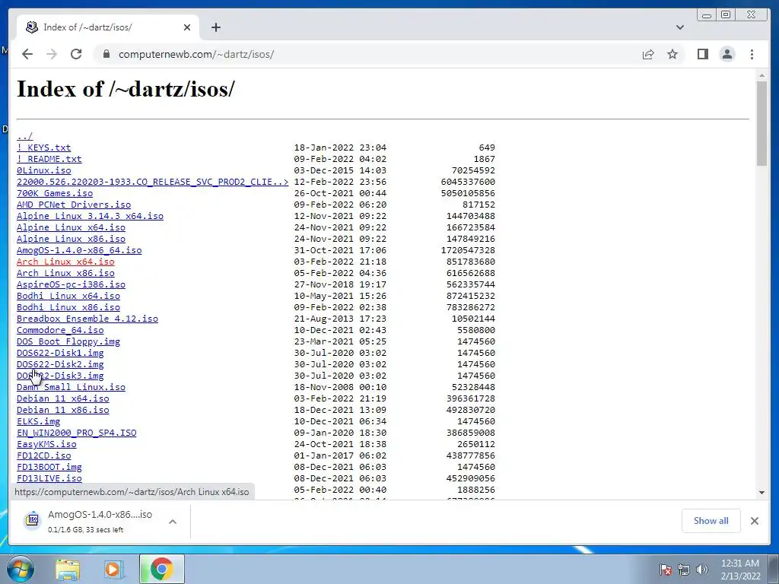Download Debian_11_x86.iso

pos(62,410)
